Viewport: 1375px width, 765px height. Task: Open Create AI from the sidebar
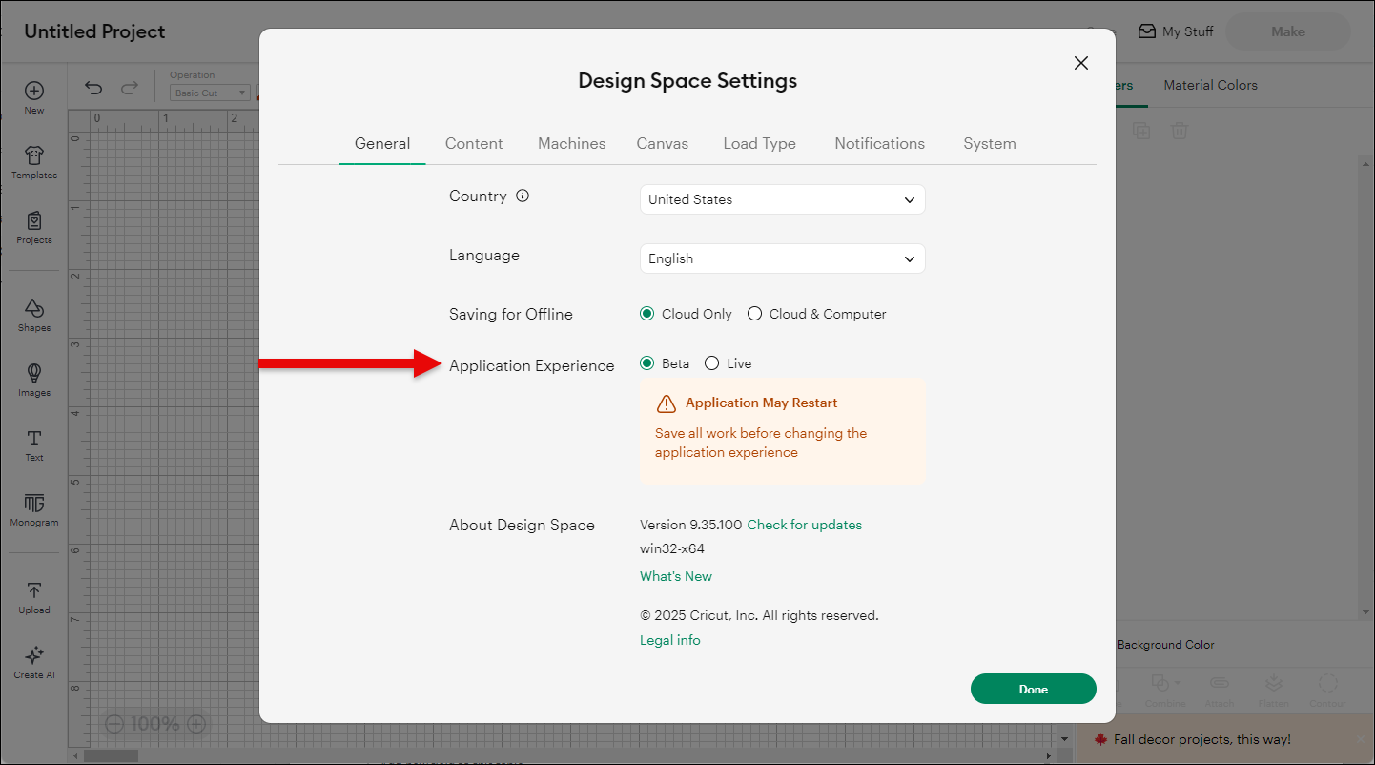33,658
